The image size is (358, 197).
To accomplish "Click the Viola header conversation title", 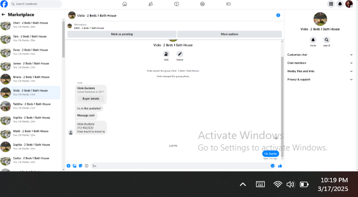I will pos(96,15).
